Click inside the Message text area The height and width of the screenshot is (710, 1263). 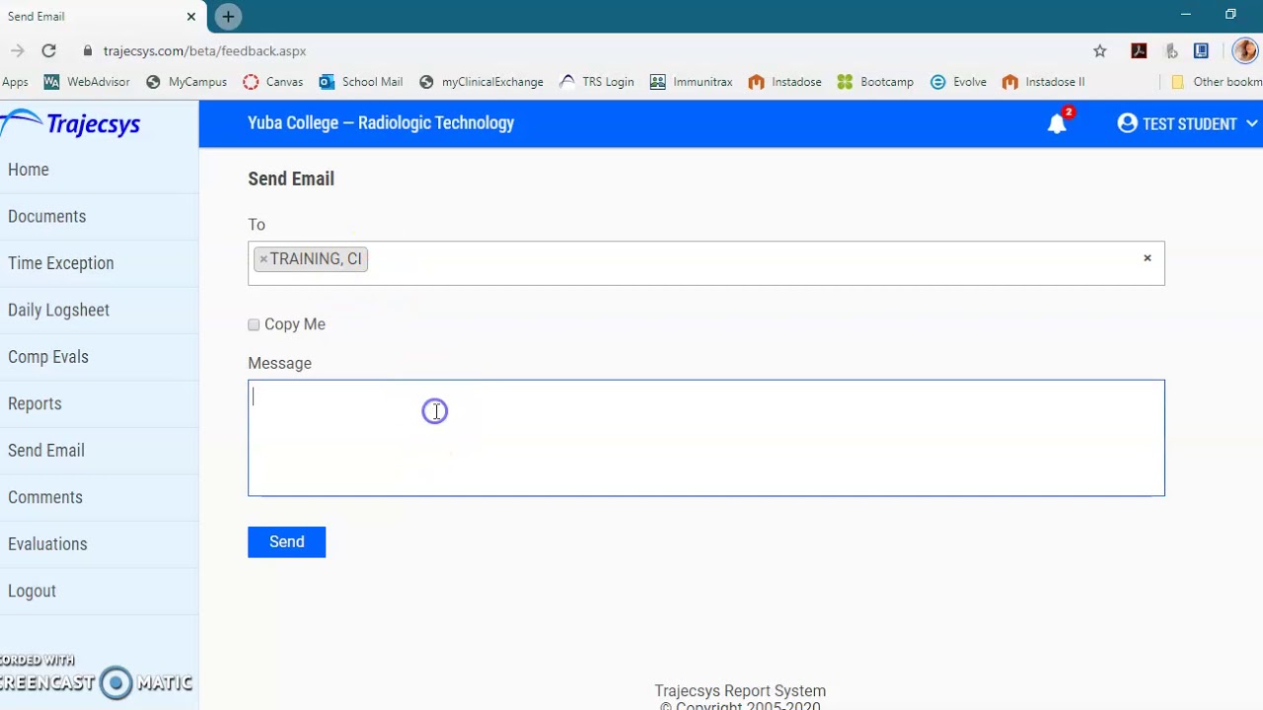pyautogui.click(x=706, y=438)
